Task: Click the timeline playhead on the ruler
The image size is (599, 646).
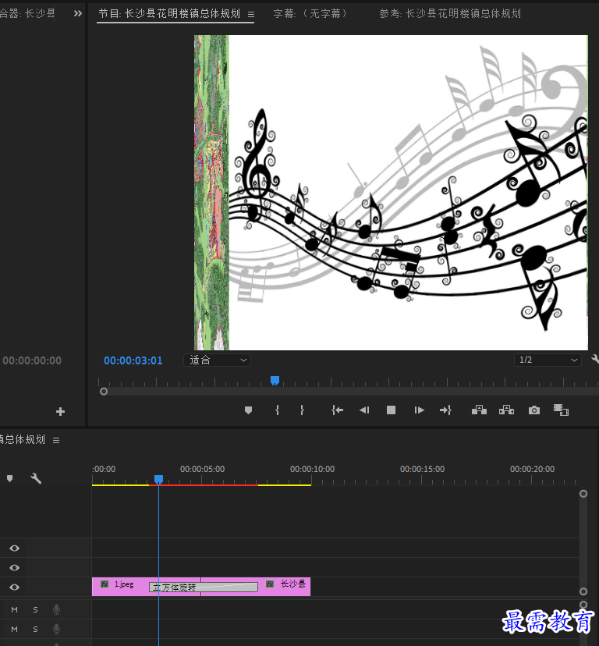Action: tap(158, 479)
